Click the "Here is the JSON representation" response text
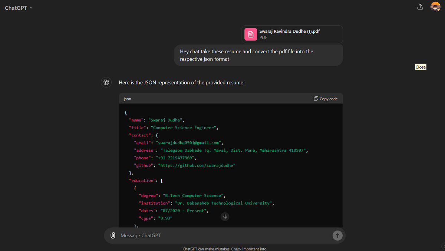Image resolution: width=445 pixels, height=251 pixels. 181,82
